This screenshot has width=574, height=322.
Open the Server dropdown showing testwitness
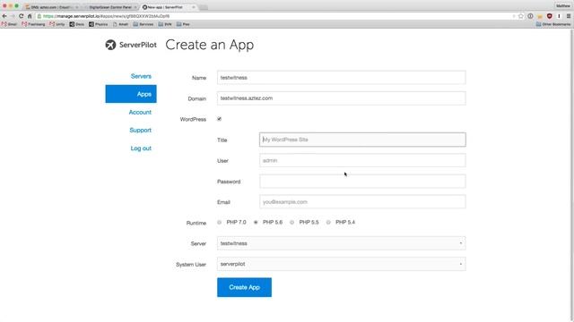coord(341,243)
